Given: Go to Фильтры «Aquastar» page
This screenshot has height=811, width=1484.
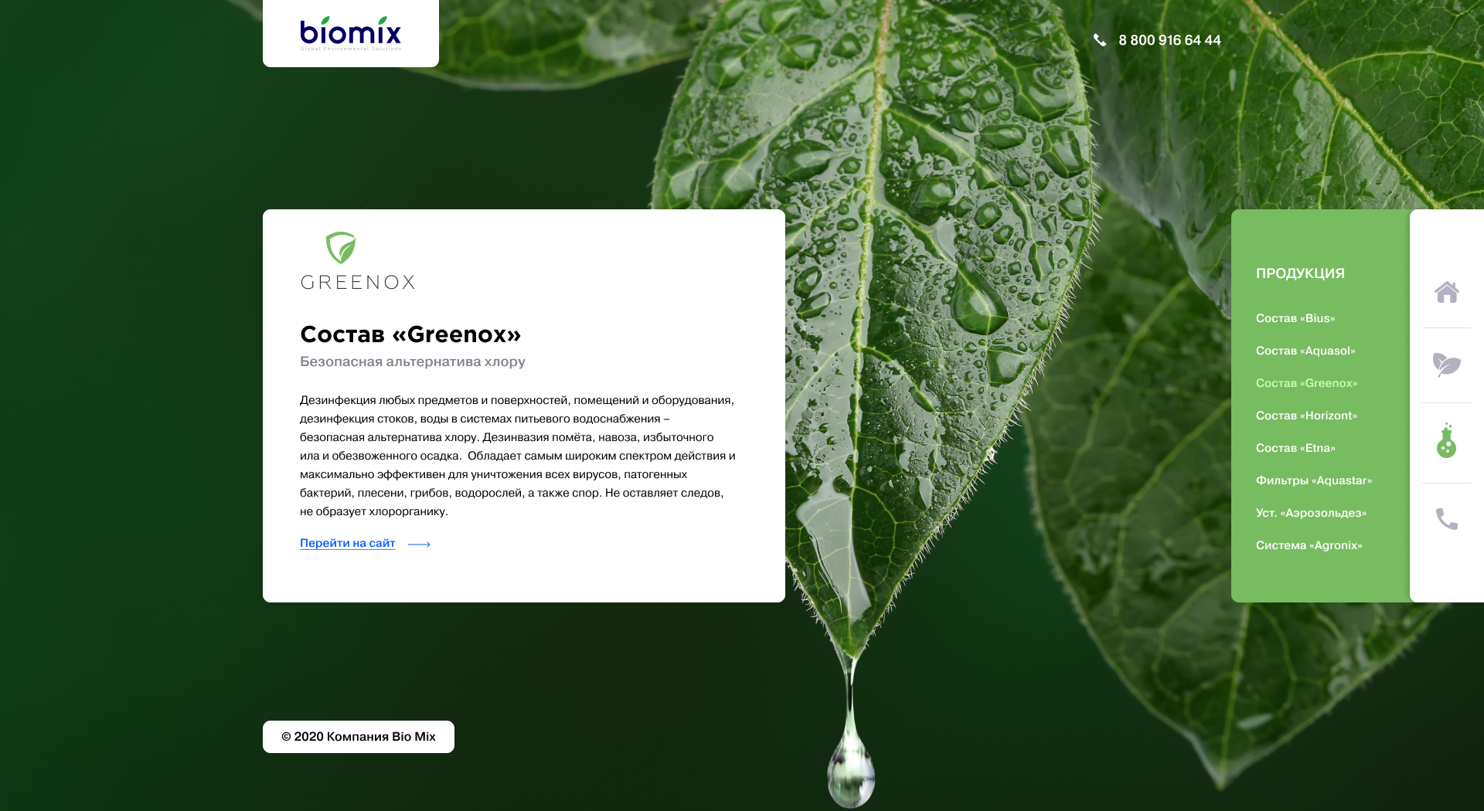Looking at the screenshot, I should pos(1314,480).
